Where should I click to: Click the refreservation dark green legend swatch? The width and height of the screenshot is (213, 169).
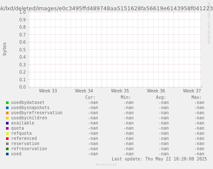pyautogui.click(x=7, y=149)
